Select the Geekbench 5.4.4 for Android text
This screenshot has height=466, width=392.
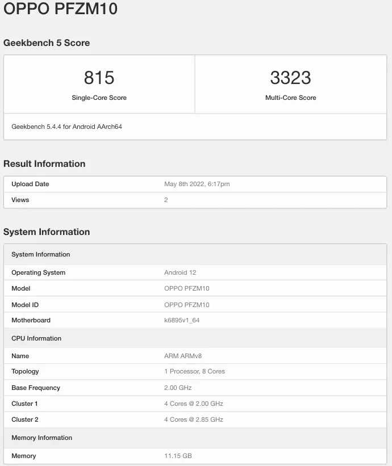coord(66,127)
